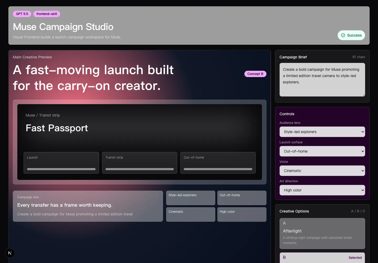Click the Muse Campaign Studio heading
This screenshot has height=263, width=378.
63,27
